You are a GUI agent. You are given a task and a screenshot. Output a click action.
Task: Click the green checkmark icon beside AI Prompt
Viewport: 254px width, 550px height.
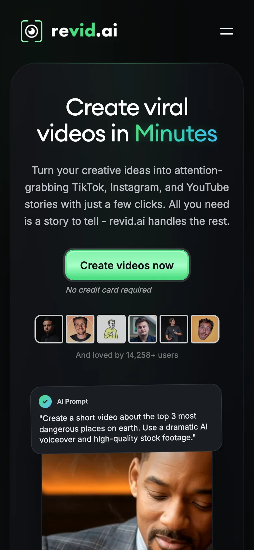tap(45, 401)
